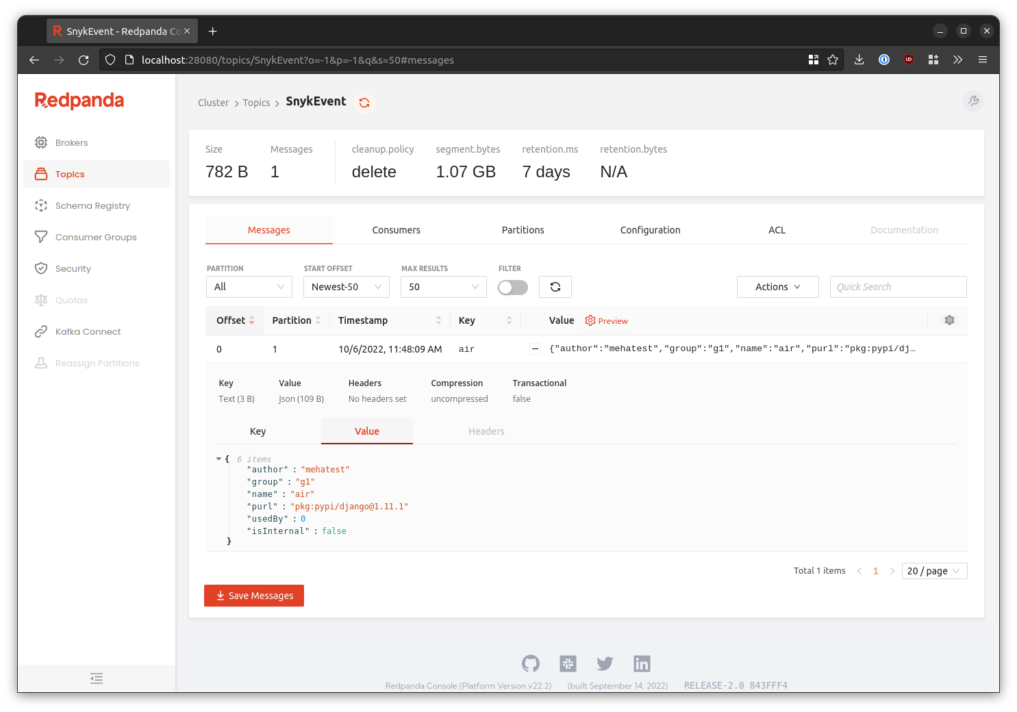
Task: Show the message Key tab
Action: 258,431
